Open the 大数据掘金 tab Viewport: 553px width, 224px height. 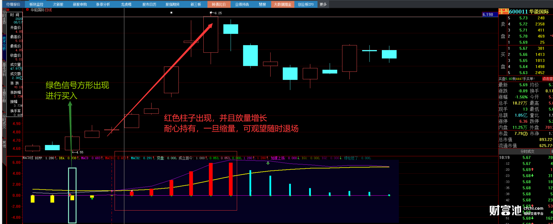pyautogui.click(x=283, y=4)
